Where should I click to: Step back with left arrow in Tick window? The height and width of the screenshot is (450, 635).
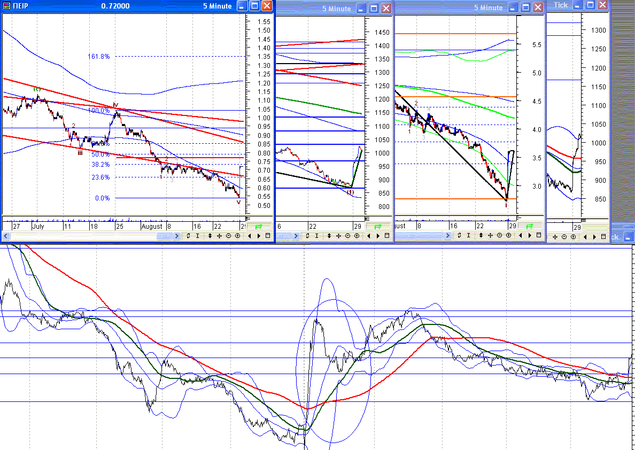point(585,237)
